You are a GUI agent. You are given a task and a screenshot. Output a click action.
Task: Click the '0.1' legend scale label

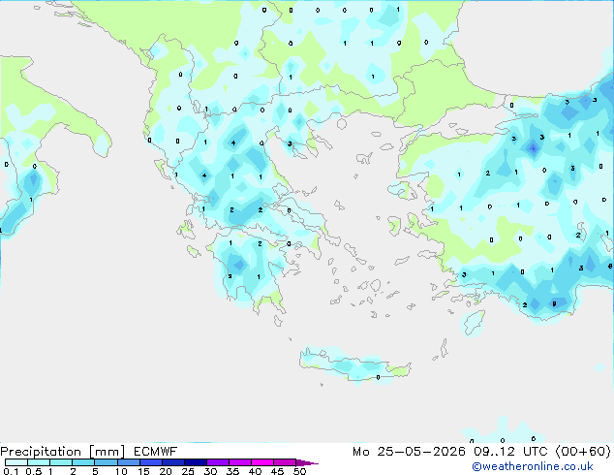pos(11,471)
